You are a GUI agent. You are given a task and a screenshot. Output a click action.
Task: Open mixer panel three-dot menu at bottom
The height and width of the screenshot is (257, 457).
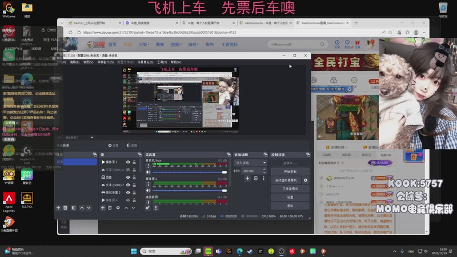tap(155, 208)
